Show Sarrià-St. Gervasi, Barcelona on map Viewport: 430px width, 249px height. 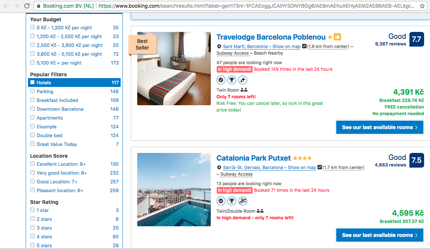tap(269, 168)
